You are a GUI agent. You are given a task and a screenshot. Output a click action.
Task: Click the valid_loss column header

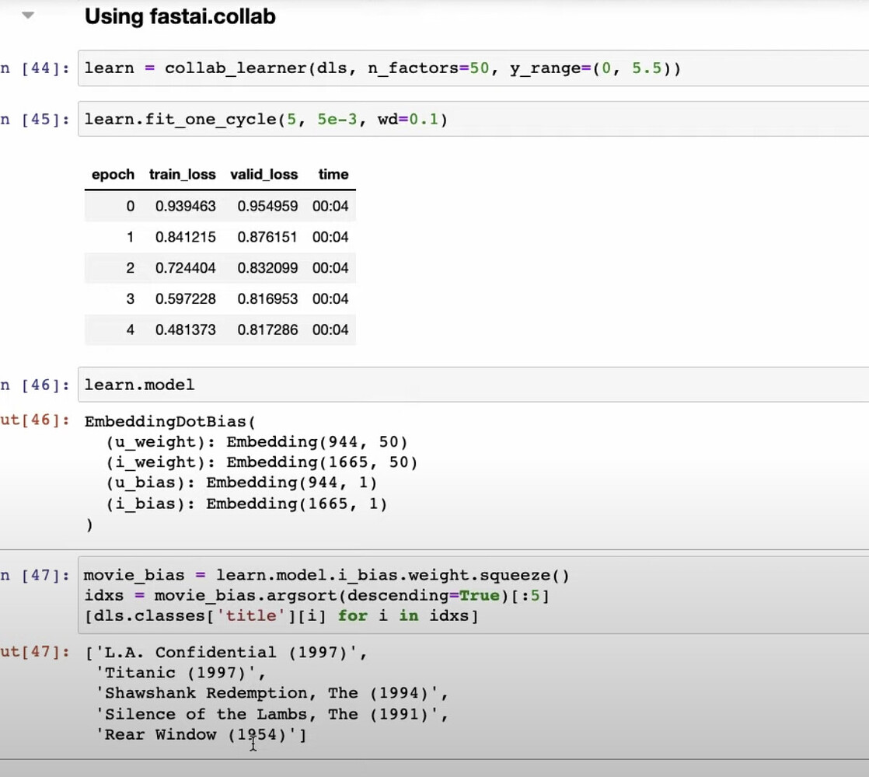coord(264,174)
